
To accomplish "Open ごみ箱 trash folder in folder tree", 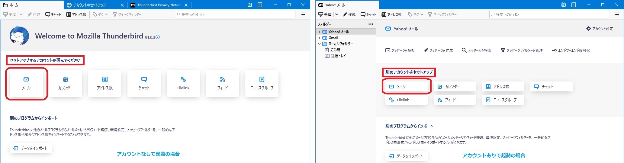I will click(335, 50).
